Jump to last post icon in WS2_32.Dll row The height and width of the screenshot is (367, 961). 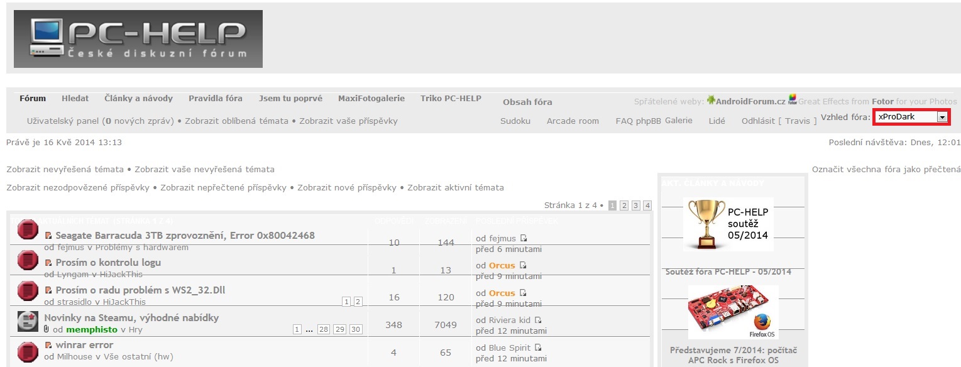[x=523, y=293]
